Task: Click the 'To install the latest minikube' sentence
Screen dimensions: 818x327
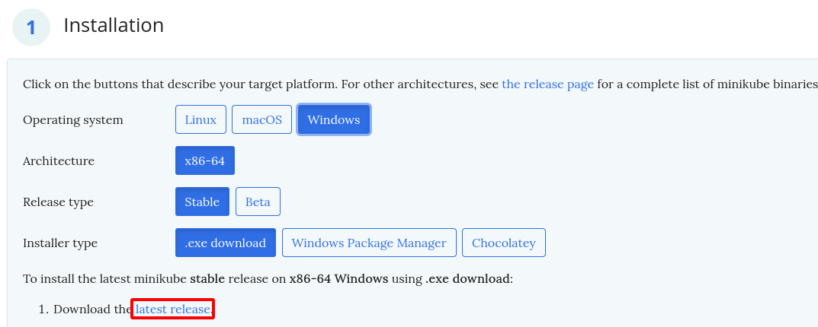Action: [268, 278]
